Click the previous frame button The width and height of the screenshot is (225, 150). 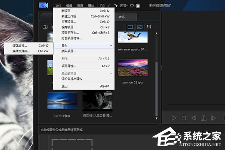193,118
